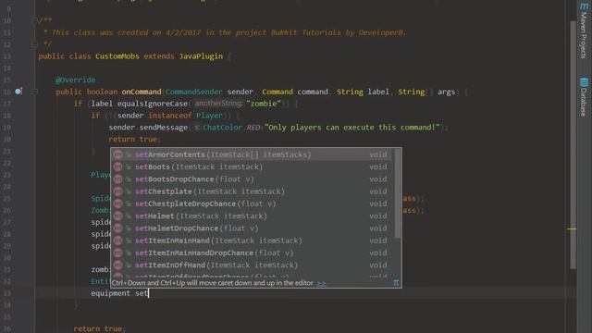Viewport: 592px width, 333px height.
Task: Select setHelmetDropChance completion suggestion
Action: pos(253,228)
